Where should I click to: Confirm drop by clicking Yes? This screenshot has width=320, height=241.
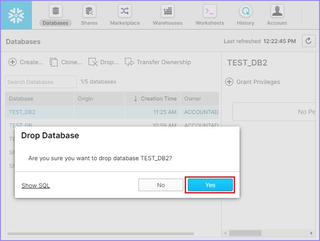[x=210, y=185]
